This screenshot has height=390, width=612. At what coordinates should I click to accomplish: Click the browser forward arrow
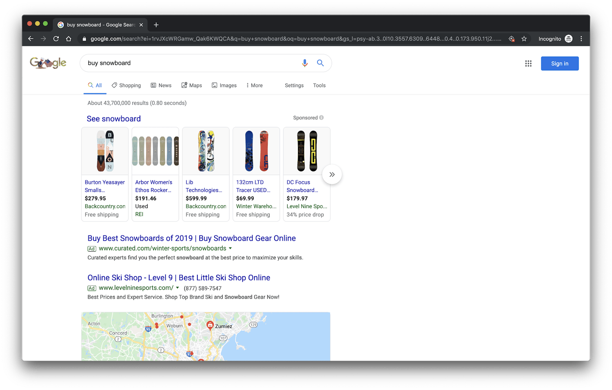43,39
